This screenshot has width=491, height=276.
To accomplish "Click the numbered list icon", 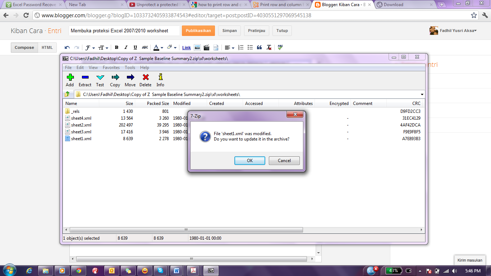I will tap(241, 47).
